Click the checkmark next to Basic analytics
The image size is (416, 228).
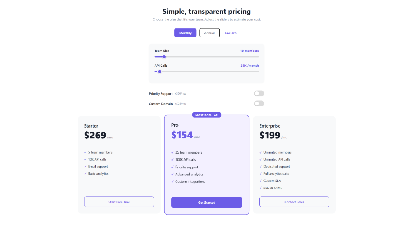(85, 173)
